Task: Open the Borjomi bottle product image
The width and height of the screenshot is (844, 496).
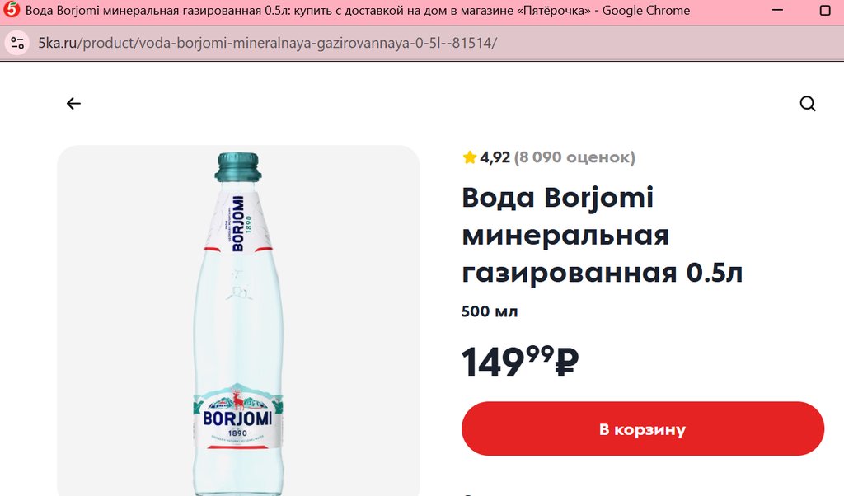Action: tap(238, 330)
